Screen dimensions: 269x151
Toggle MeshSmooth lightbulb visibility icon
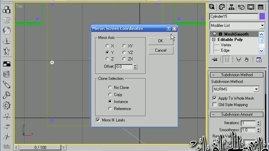pyautogui.click(x=214, y=34)
